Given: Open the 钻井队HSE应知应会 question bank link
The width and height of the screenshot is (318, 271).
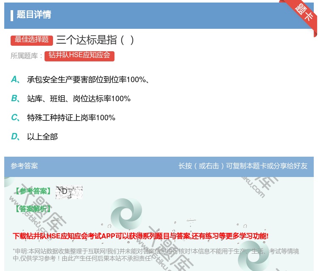Looking at the screenshot, I should click(80, 56).
